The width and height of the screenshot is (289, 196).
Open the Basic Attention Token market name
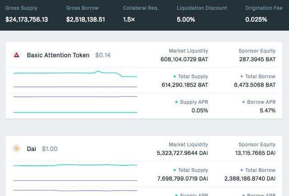click(58, 55)
